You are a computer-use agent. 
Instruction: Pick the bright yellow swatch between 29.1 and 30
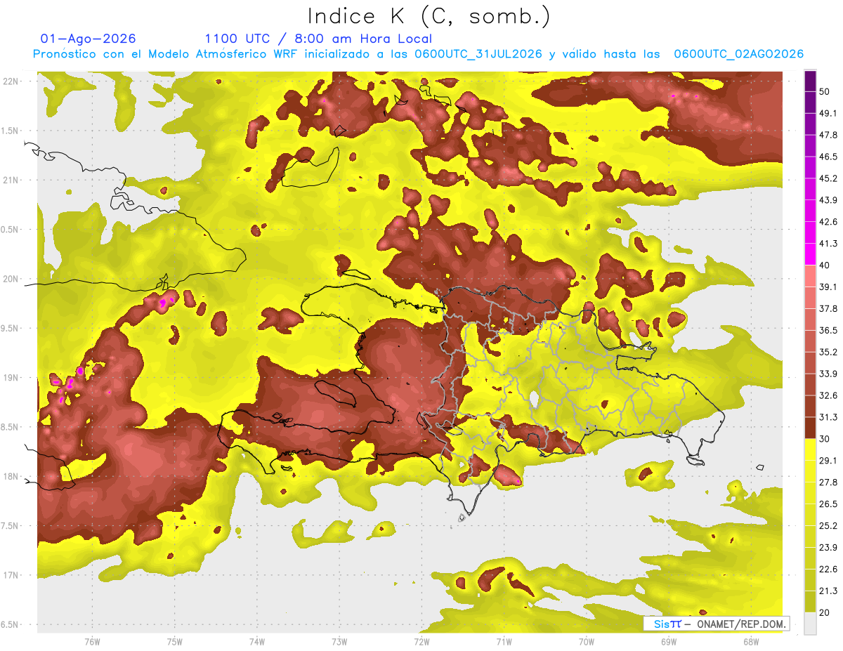pyautogui.click(x=810, y=449)
